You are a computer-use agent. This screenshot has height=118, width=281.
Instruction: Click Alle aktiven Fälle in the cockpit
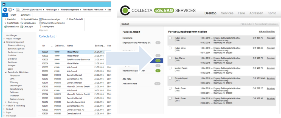(130, 84)
